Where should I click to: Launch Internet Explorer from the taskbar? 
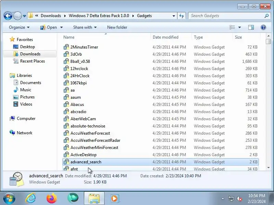(x=31, y=199)
